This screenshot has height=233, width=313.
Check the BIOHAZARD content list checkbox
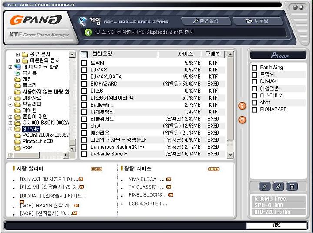point(84,84)
